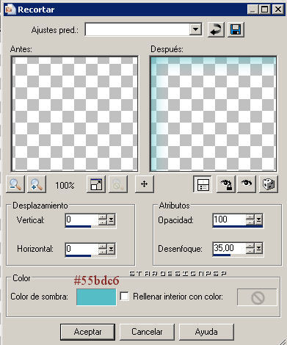Screen dimensions: 287x345
Task: Toggle the show/hide previews panel icon
Action: (x=203, y=184)
